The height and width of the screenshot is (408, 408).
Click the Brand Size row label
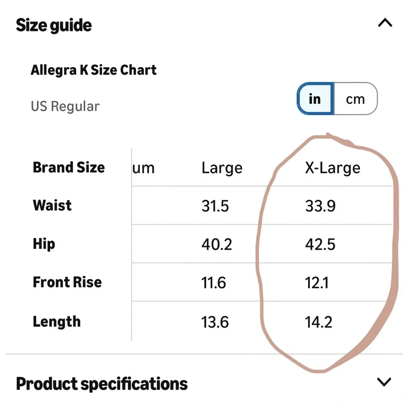[x=69, y=167]
